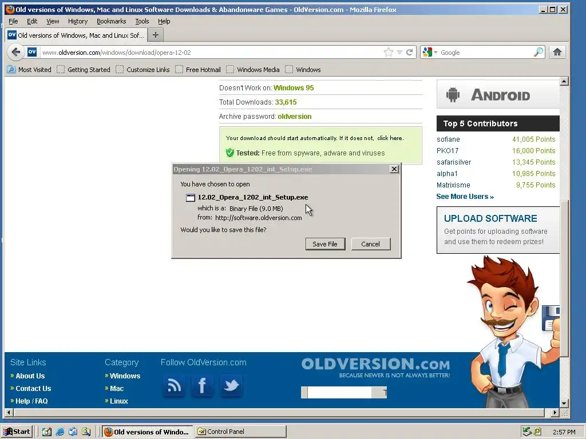
Task: Switch to the Control Panel taskbar button
Action: tap(240, 432)
